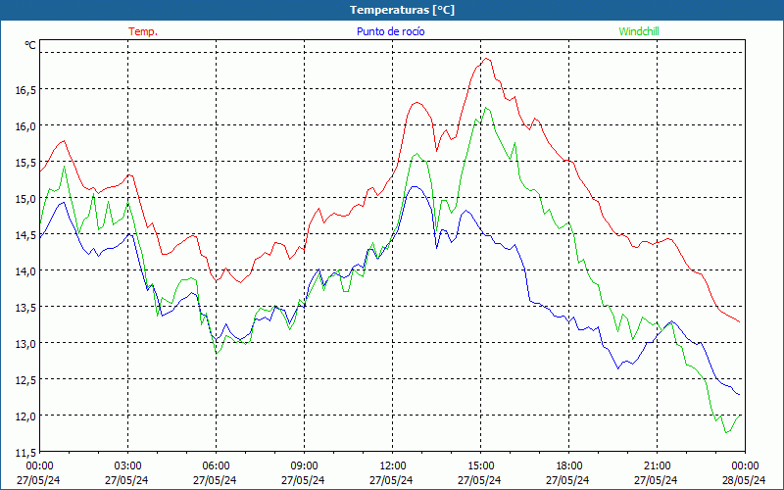Click the '15,0' y-axis value

click(25, 199)
